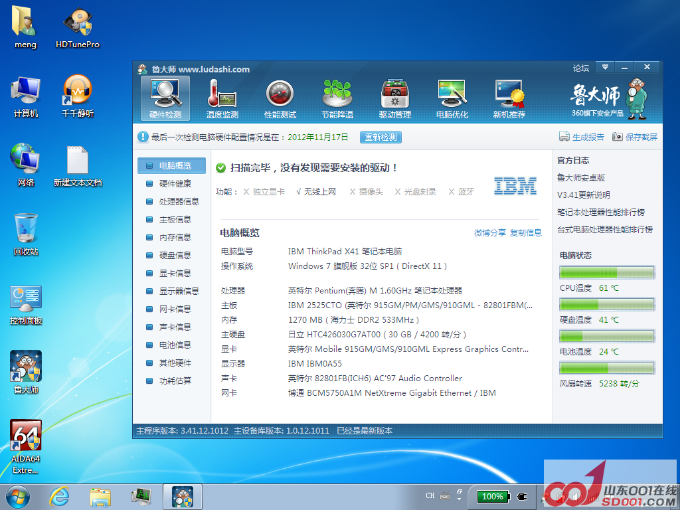The image size is (680, 510).
Task: Click the 鲁大师 taskbar button
Action: tap(183, 497)
